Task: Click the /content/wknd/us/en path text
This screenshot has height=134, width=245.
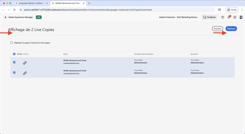Action: coord(71,63)
